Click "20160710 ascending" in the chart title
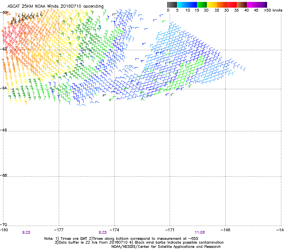This screenshot has width=284, height=249. point(82,6)
